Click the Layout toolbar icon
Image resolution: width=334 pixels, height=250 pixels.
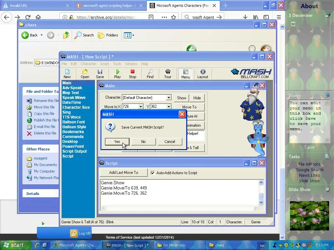pos(203,74)
